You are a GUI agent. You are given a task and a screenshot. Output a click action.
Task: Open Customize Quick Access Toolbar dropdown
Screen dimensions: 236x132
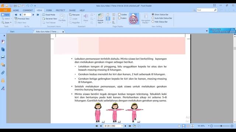pyautogui.click(x=35, y=6)
